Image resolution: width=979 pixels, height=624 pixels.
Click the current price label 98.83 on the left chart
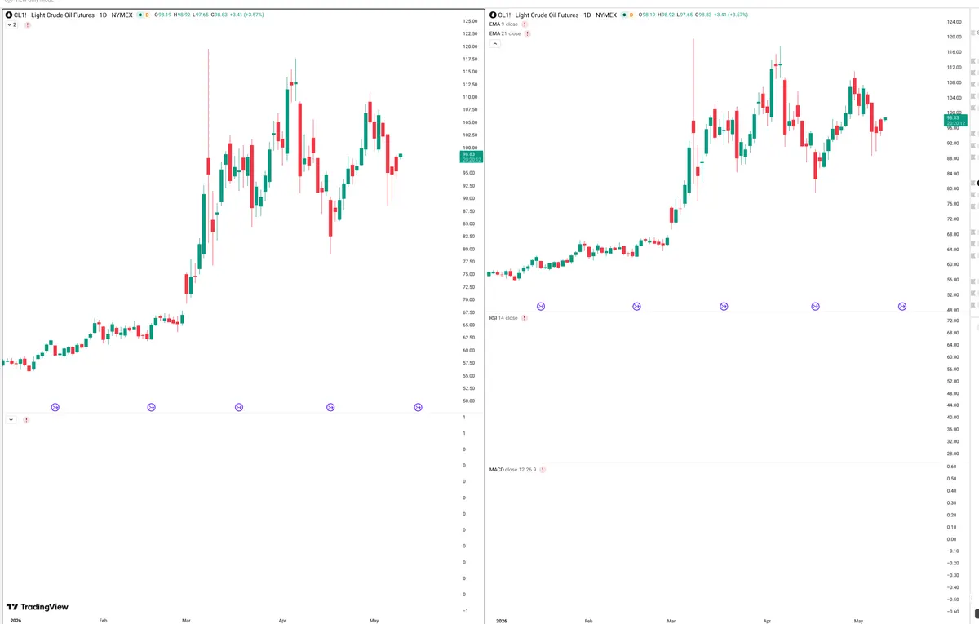pyautogui.click(x=472, y=156)
